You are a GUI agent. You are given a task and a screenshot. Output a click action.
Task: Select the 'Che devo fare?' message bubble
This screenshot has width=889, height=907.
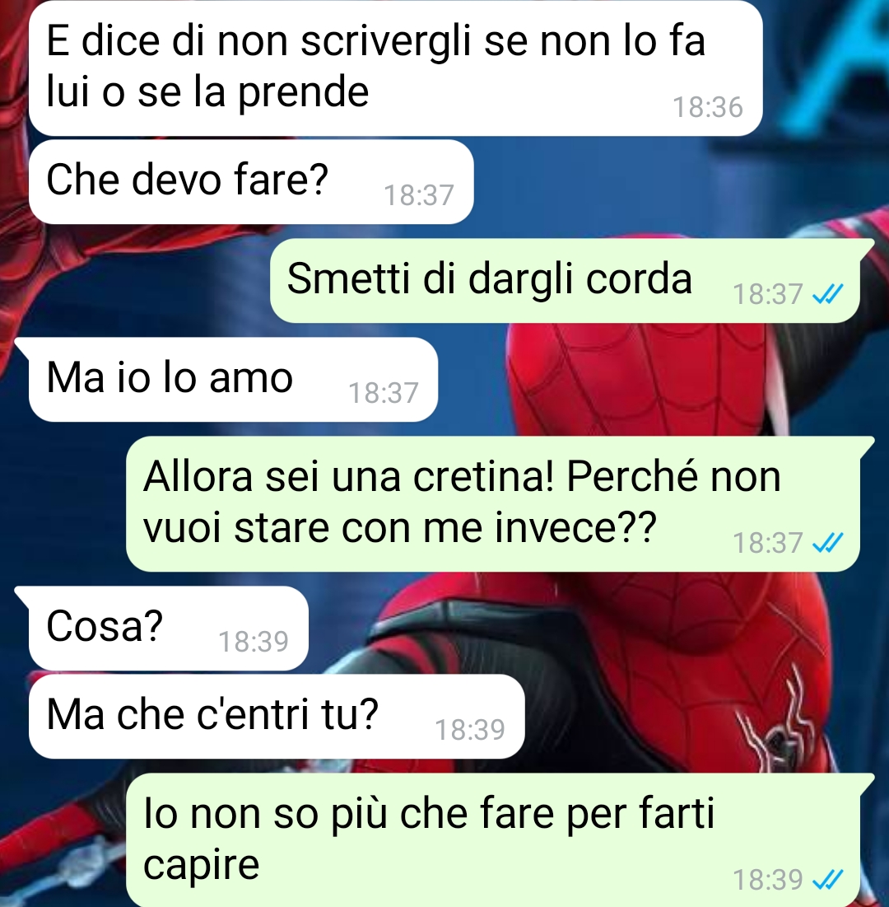(x=251, y=181)
